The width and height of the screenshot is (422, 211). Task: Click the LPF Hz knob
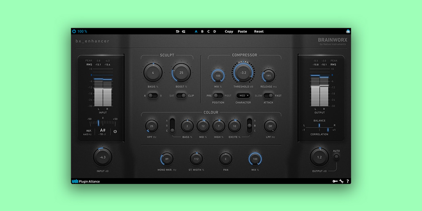(270, 126)
